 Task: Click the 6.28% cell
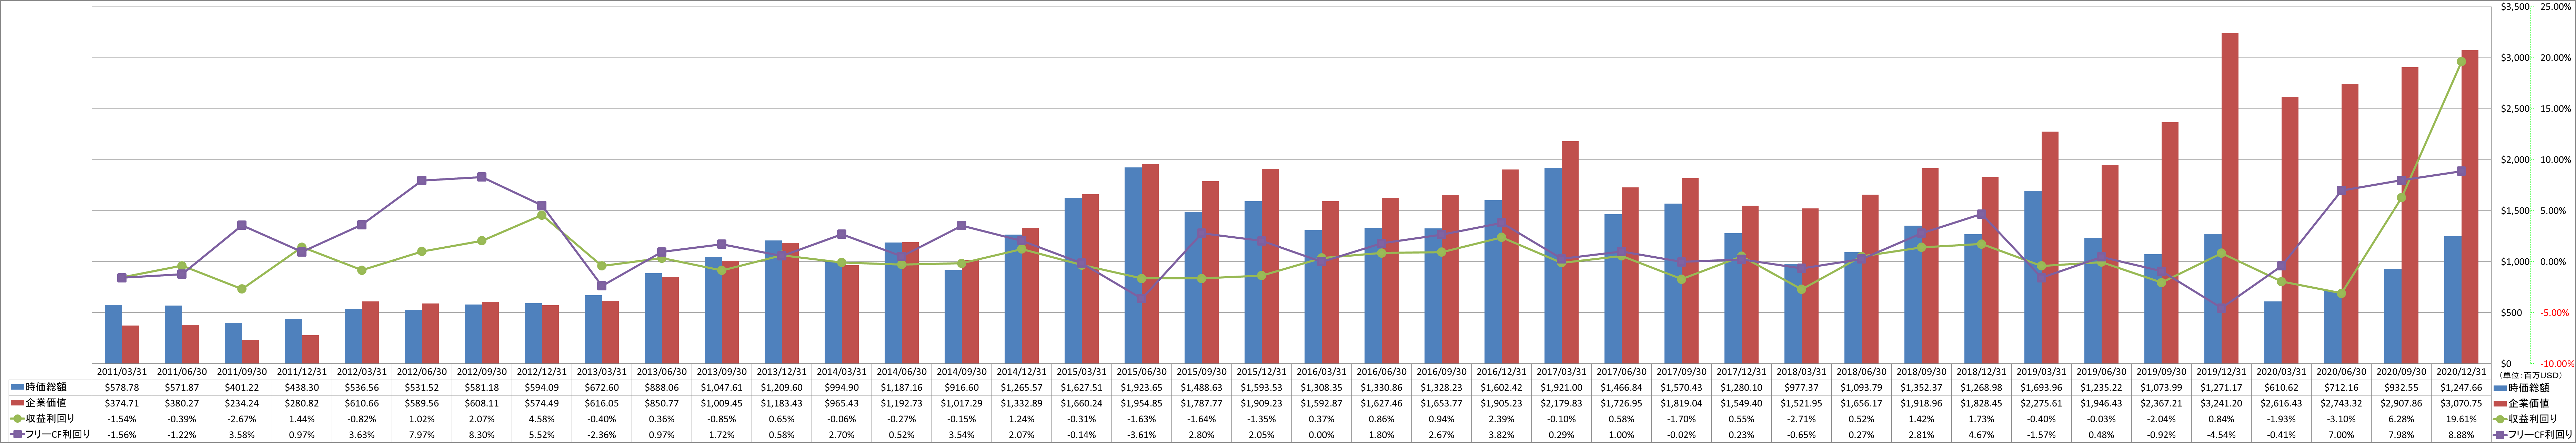pos(2401,419)
